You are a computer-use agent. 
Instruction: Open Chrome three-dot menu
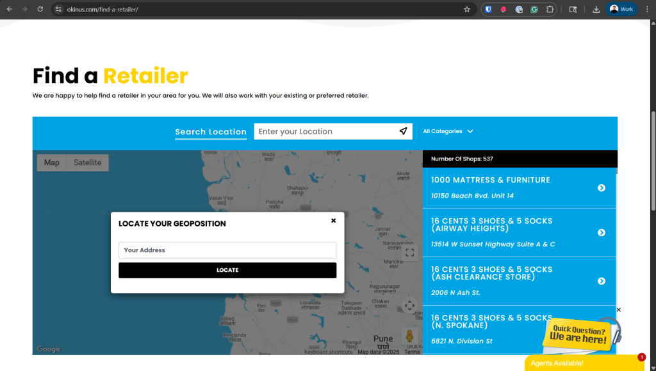646,10
